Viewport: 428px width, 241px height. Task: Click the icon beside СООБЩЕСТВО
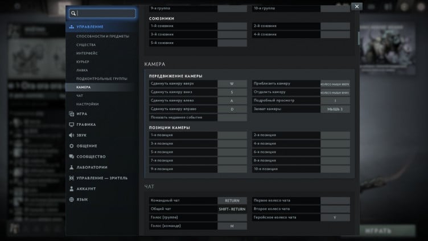(x=71, y=157)
